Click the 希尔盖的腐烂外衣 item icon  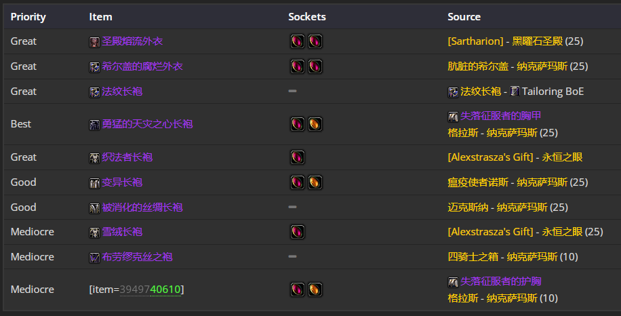[x=94, y=67]
